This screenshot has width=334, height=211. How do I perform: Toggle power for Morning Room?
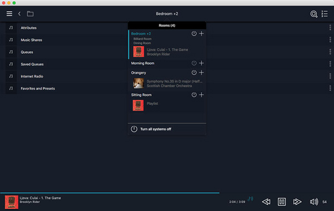click(194, 63)
